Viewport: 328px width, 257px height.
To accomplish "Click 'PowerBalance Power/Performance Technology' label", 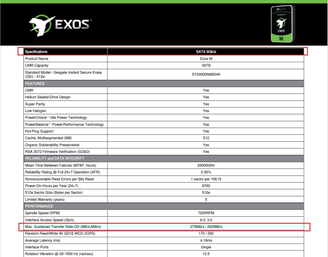I will click(64, 124).
